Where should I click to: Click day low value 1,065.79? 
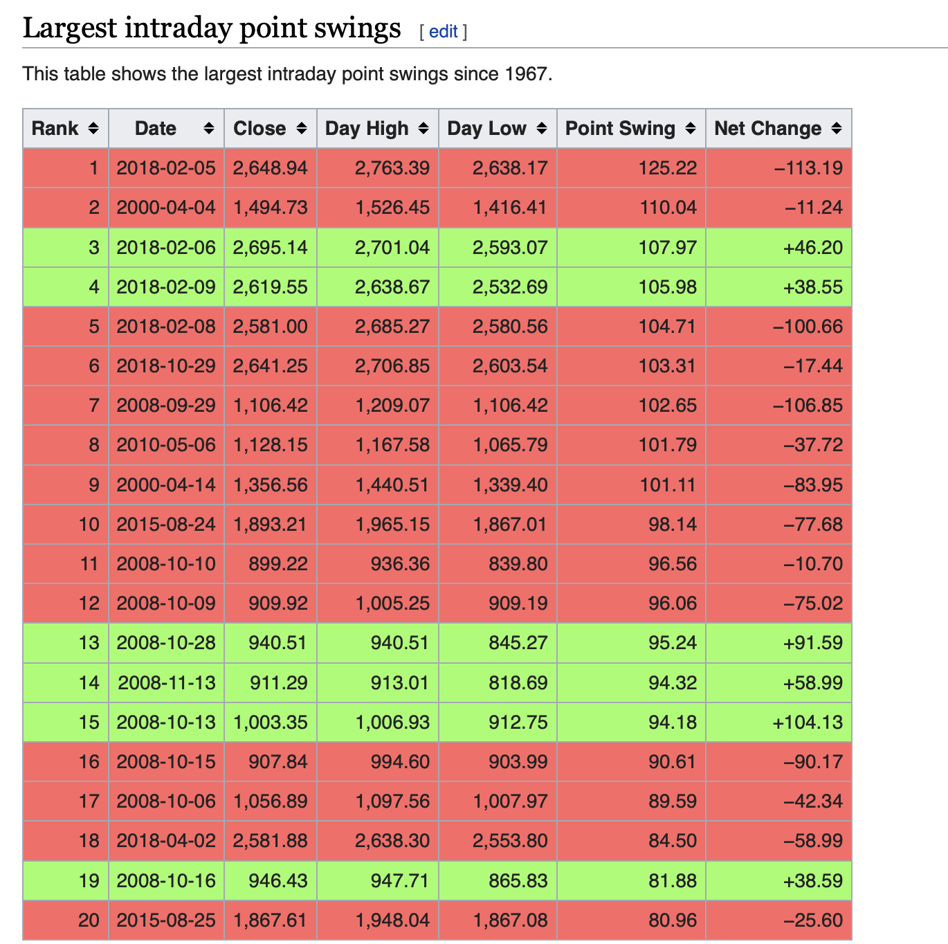(x=510, y=445)
